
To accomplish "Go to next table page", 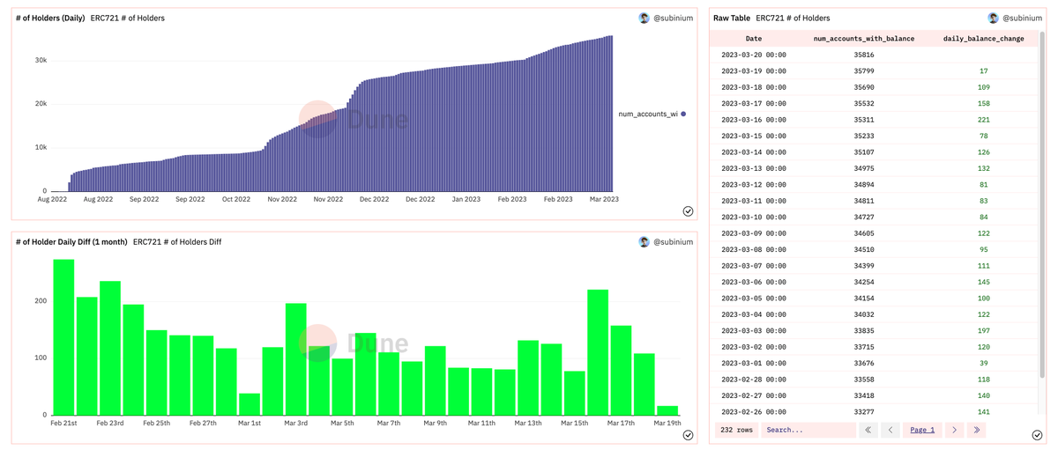I will tap(954, 430).
